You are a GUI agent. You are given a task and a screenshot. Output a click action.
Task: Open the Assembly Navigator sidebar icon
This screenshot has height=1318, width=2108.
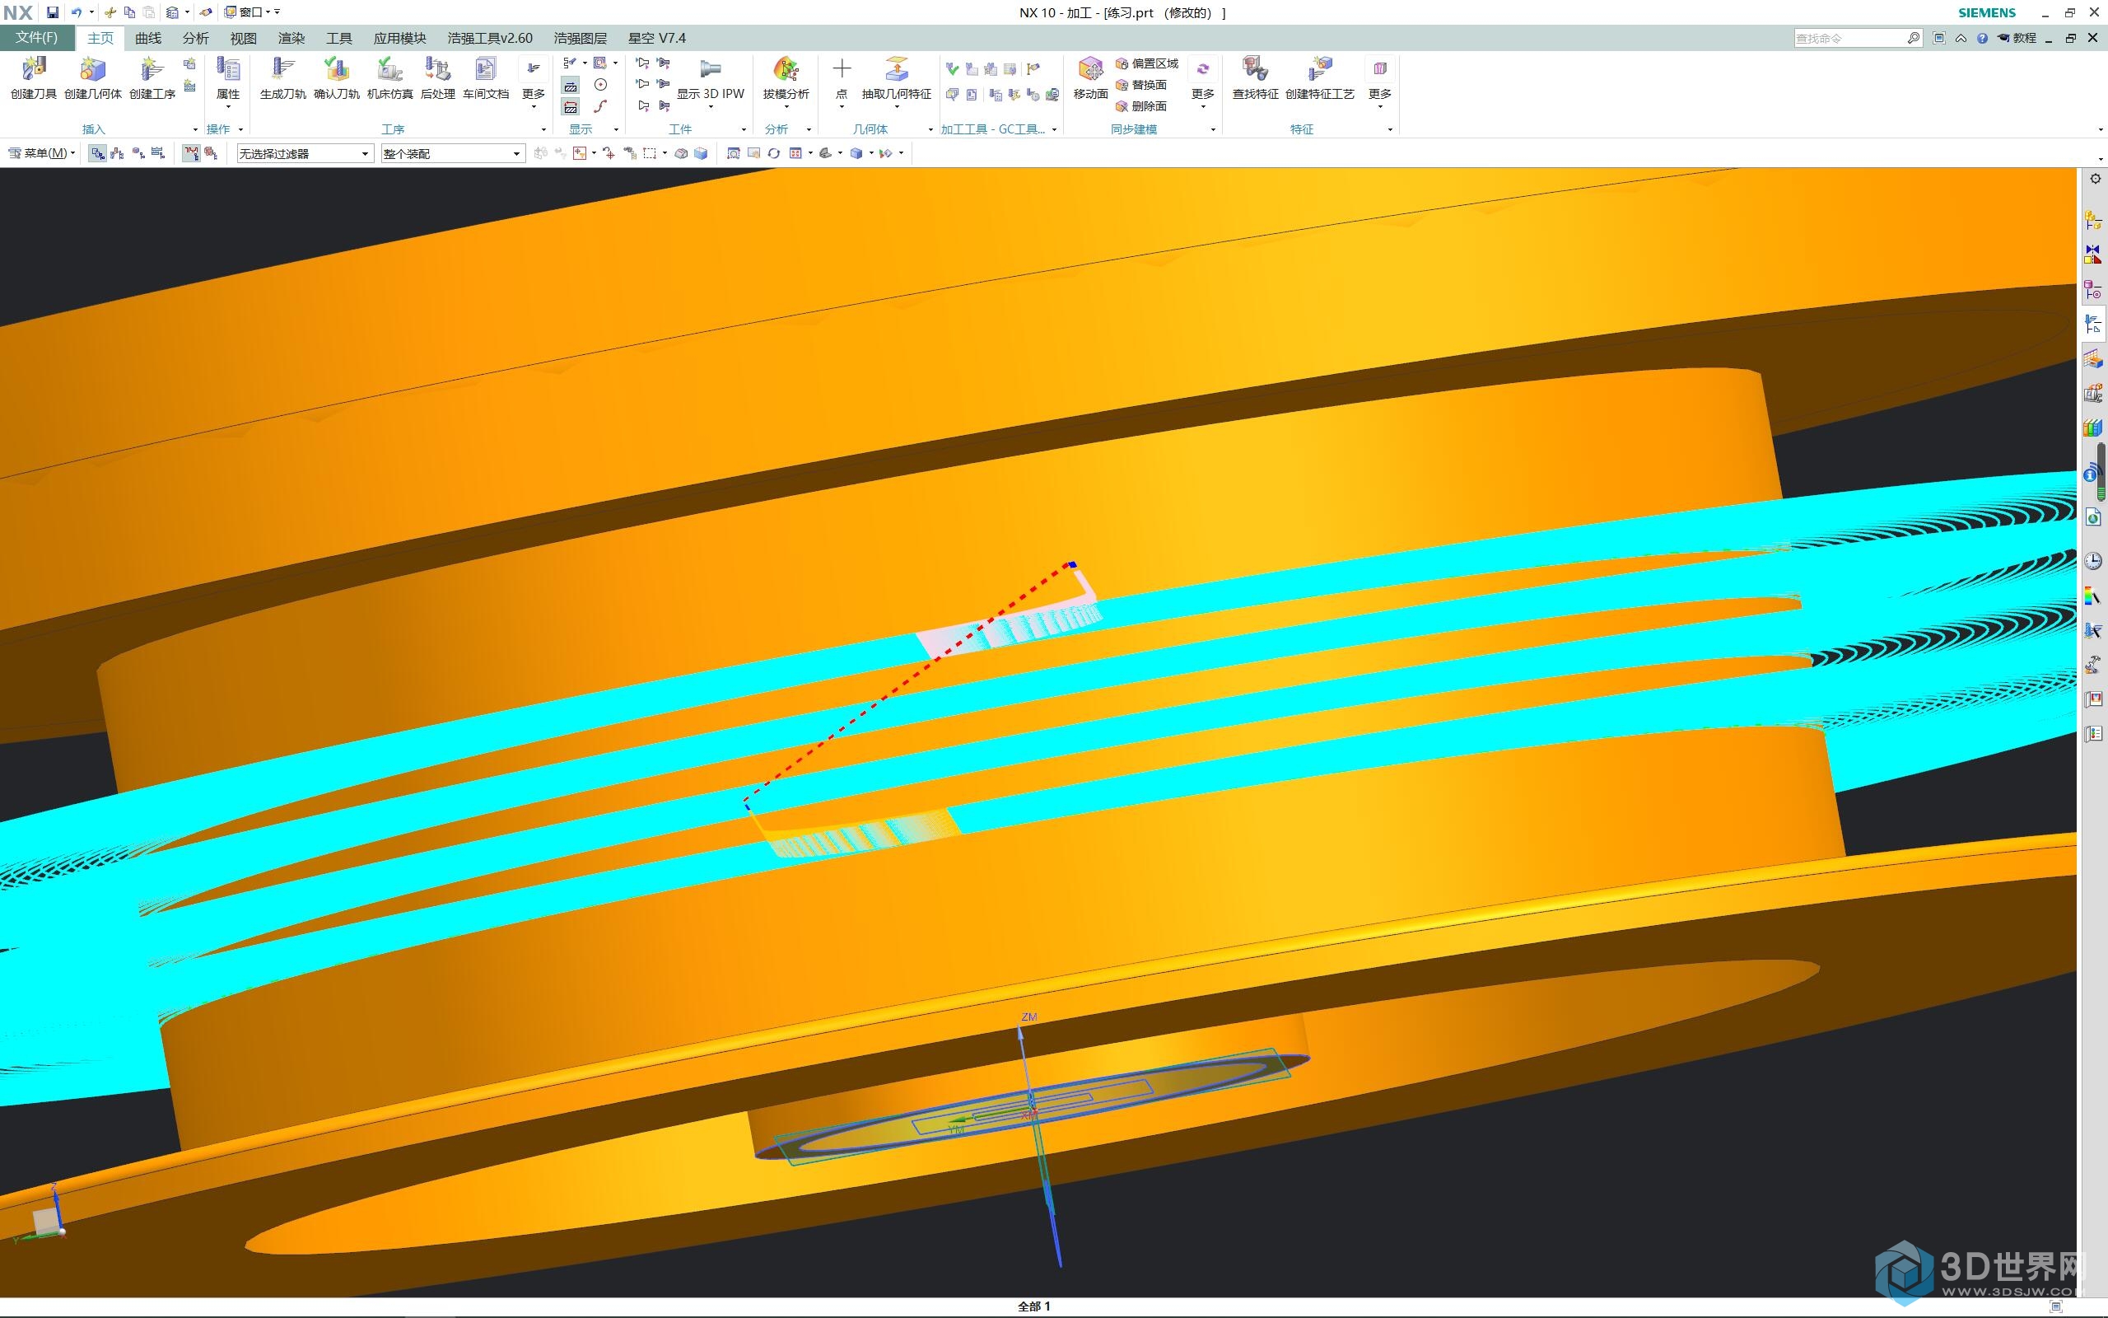2093,222
